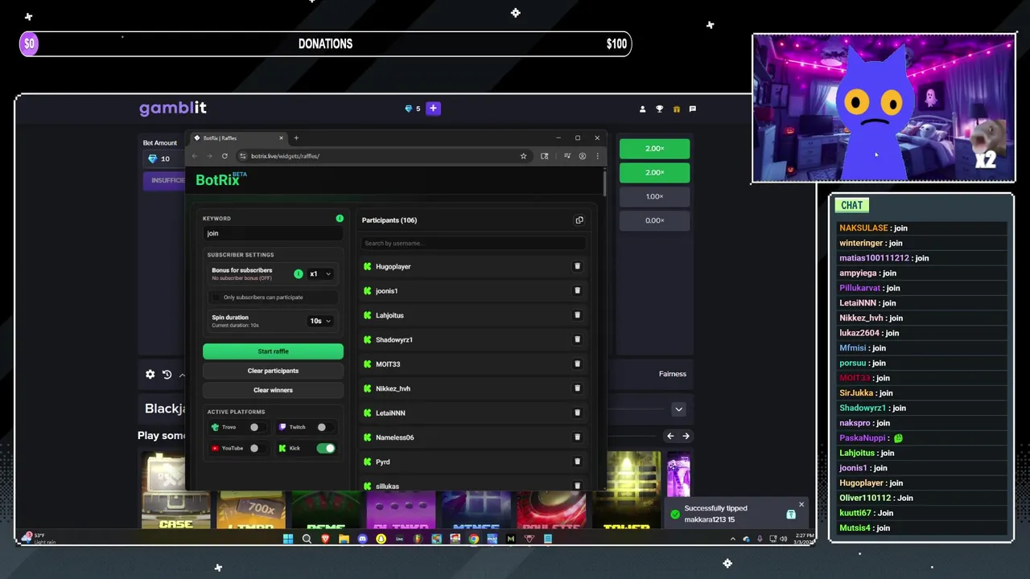Open the gamblit bet history icon

tap(167, 374)
